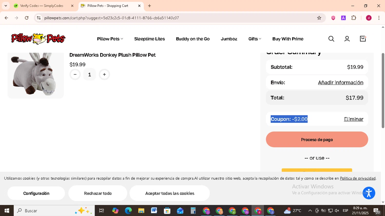This screenshot has height=216, width=385.
Task: Open Copilot from the taskbar
Action: [x=115, y=211]
